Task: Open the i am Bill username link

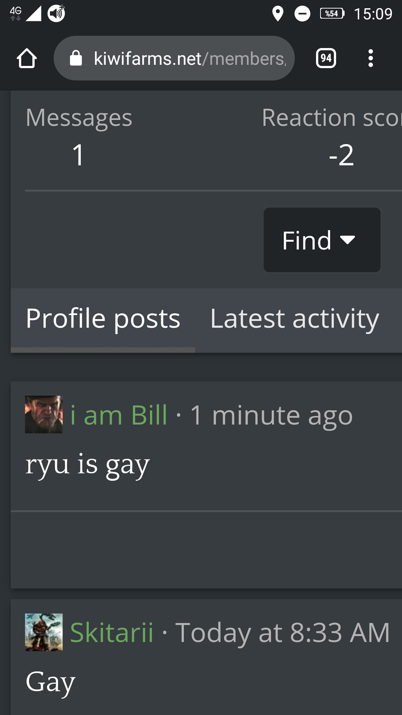Action: tap(119, 415)
